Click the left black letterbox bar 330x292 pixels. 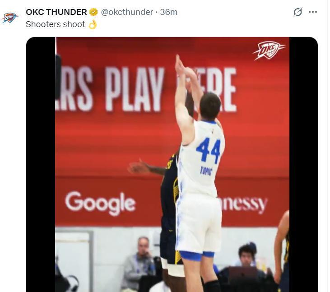tap(41, 164)
